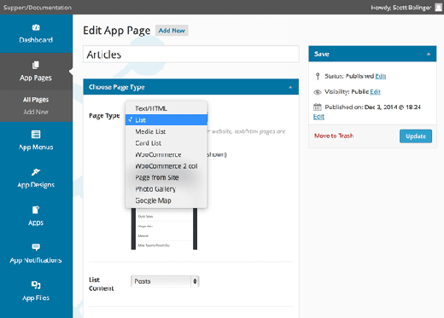
Task: Choose Card List page type
Action: [x=166, y=143]
